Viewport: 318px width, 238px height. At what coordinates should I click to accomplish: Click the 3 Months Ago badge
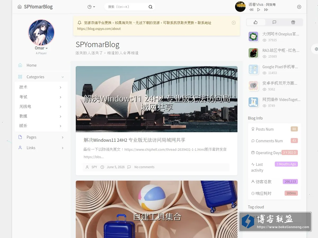(286, 164)
